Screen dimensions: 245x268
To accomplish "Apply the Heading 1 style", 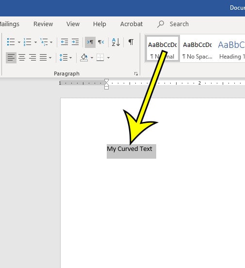I will pos(231,49).
